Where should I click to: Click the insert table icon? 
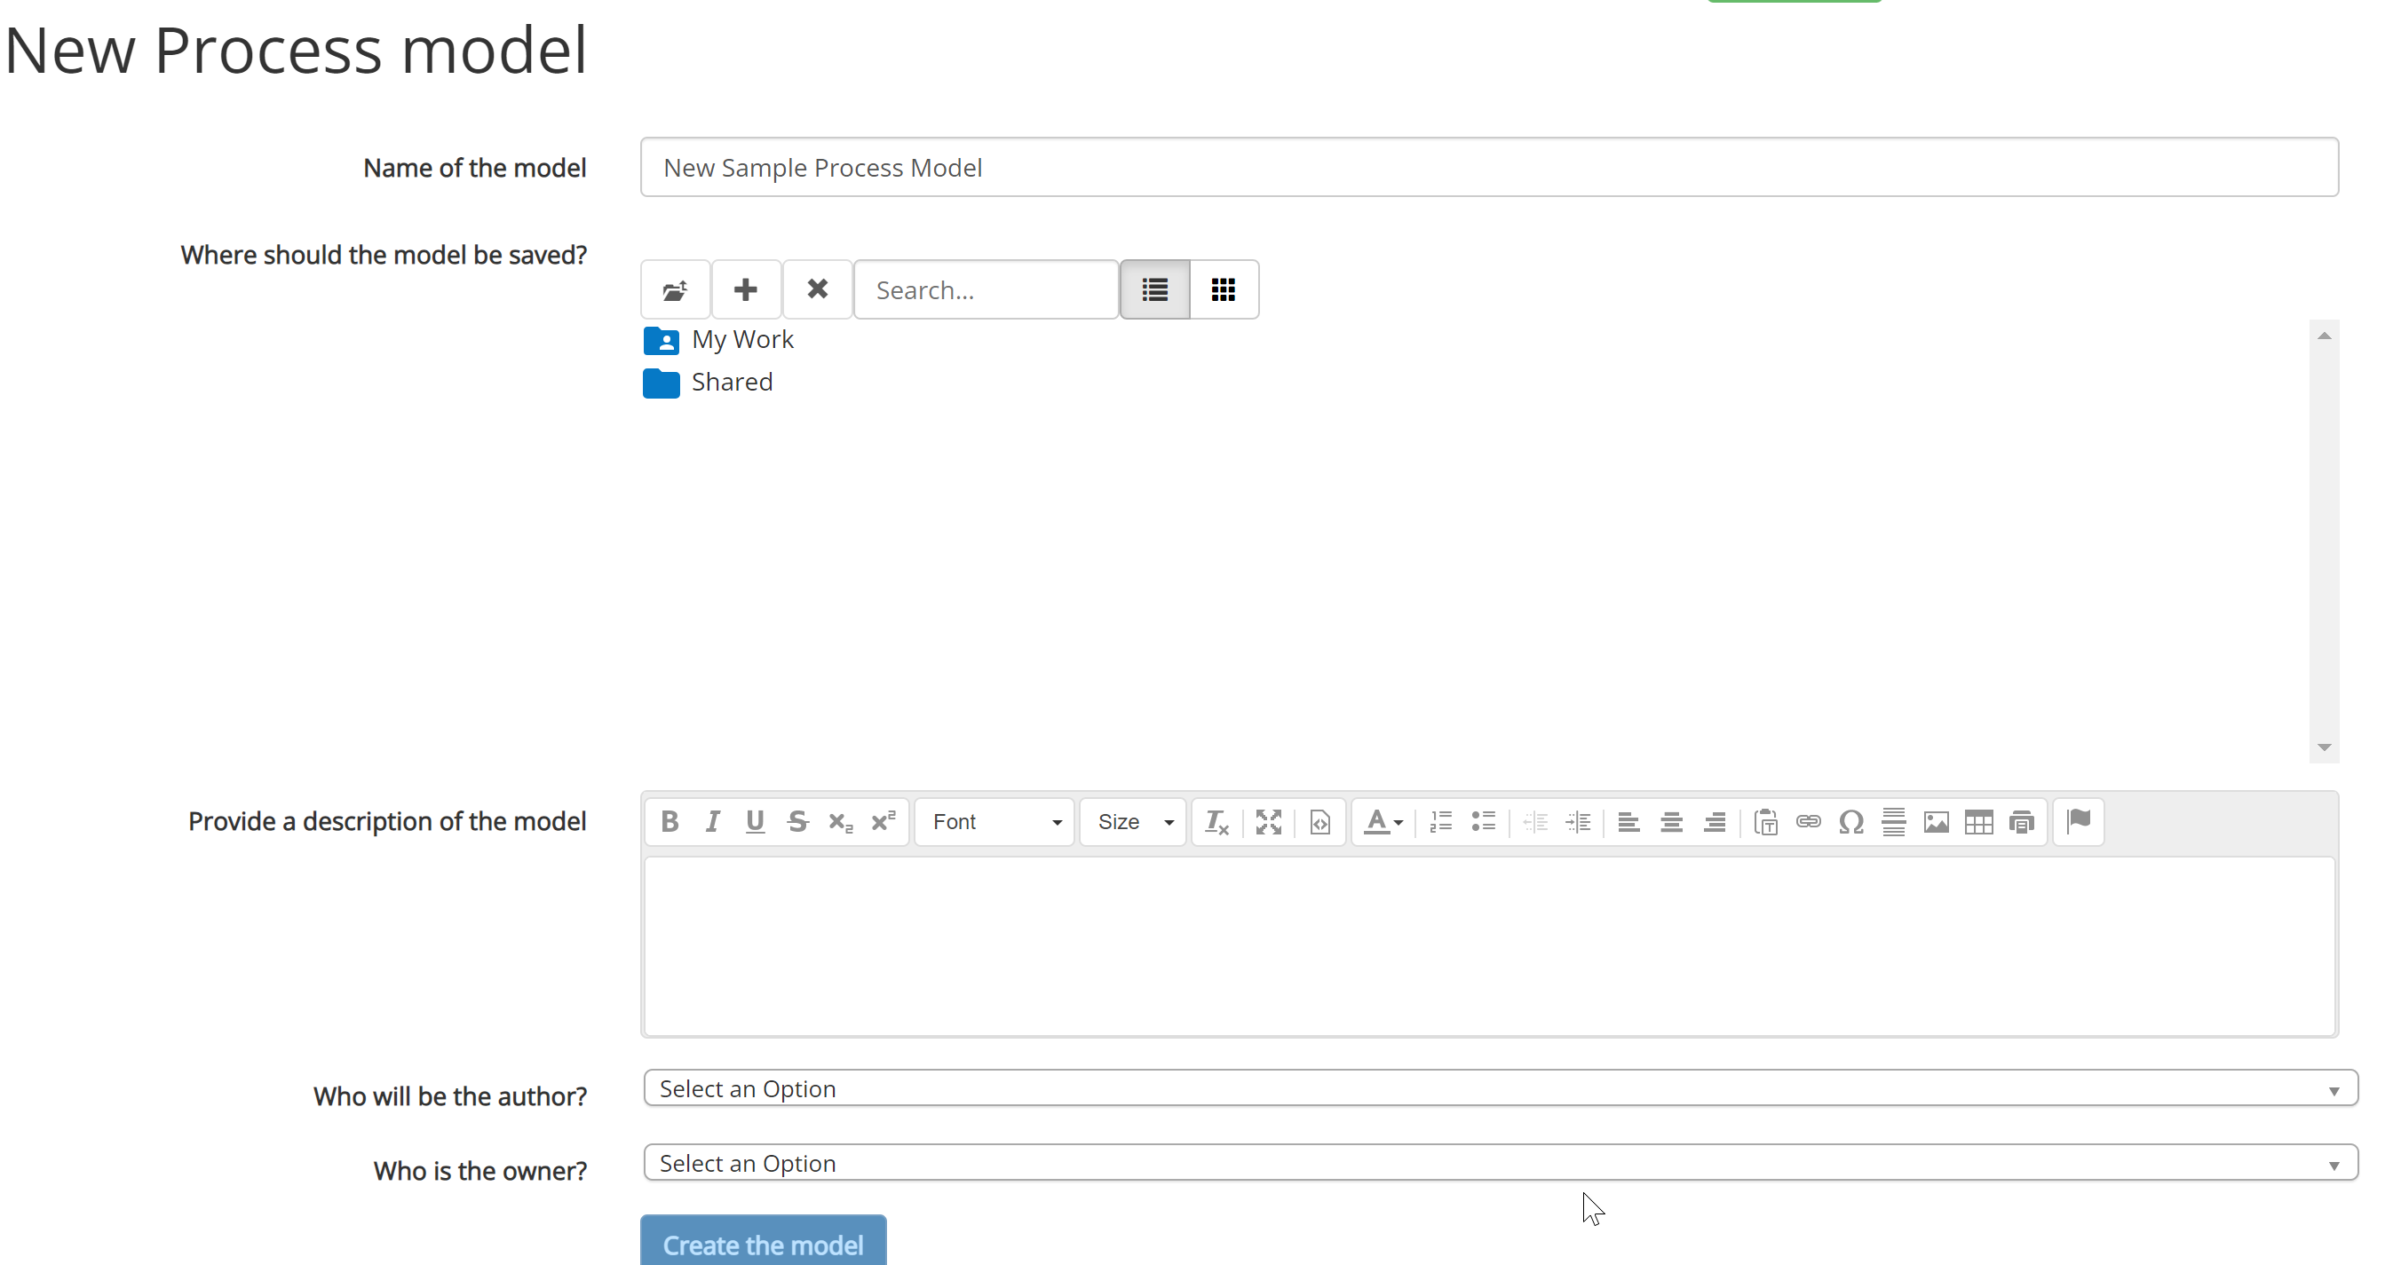tap(1978, 822)
